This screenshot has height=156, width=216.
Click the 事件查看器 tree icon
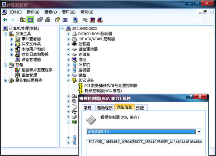(17, 39)
